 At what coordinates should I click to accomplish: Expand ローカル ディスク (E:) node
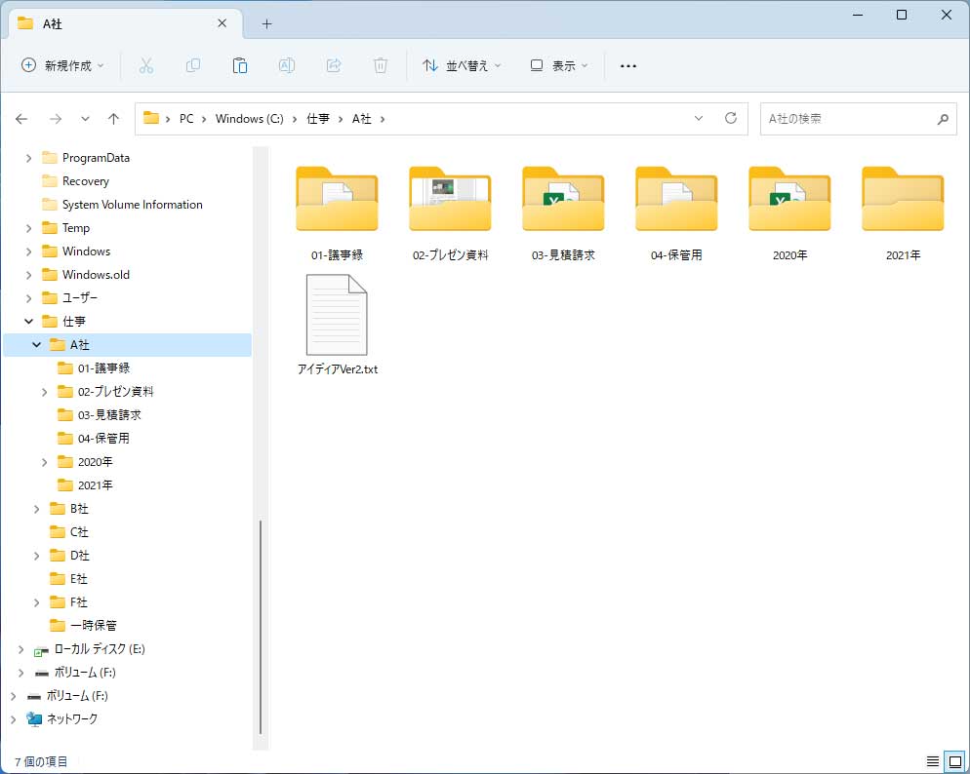[21, 649]
